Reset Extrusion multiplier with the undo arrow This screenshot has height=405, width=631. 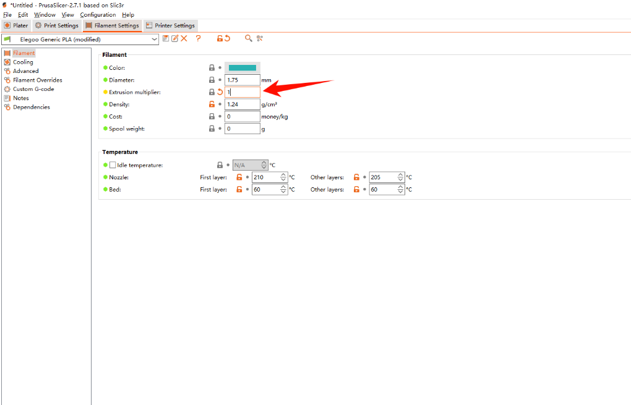click(x=220, y=92)
